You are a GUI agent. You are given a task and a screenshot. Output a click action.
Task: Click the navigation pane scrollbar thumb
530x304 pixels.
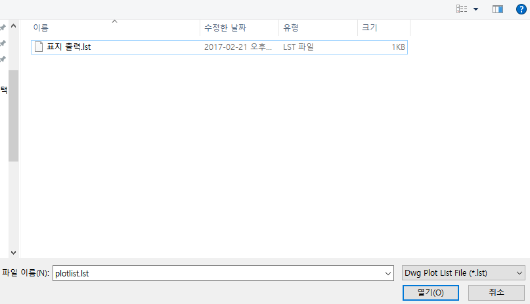coord(13,115)
